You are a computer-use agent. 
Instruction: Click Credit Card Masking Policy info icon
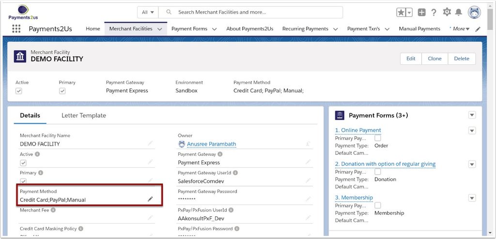click(81, 228)
